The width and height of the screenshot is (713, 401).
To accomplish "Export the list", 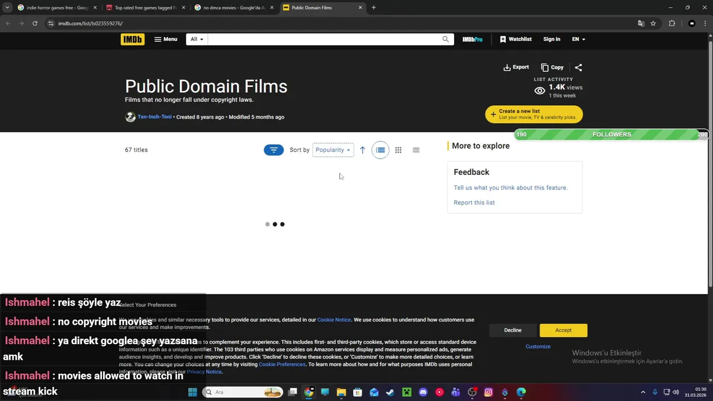I will 516,67.
